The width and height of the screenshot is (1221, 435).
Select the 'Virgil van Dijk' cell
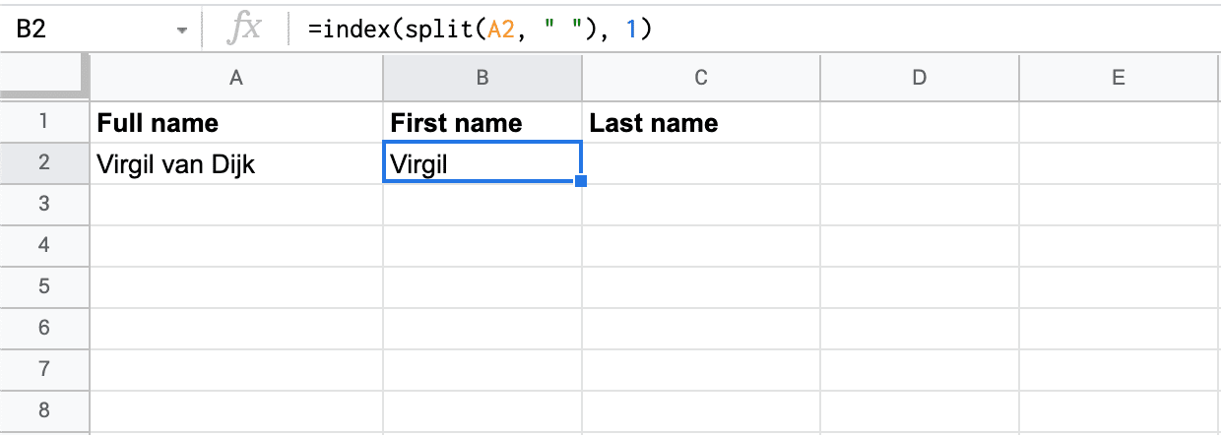click(x=236, y=162)
